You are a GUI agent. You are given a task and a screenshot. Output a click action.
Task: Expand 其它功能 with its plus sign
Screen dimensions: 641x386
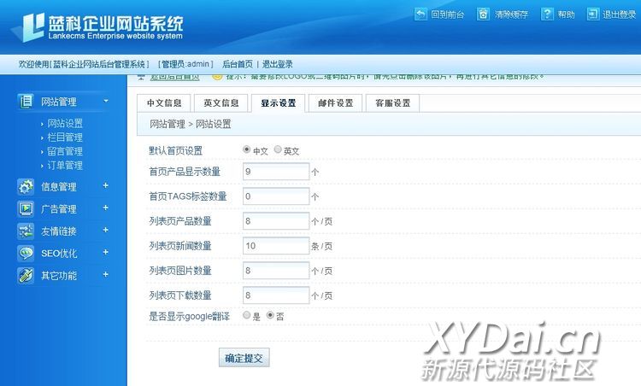click(x=105, y=274)
